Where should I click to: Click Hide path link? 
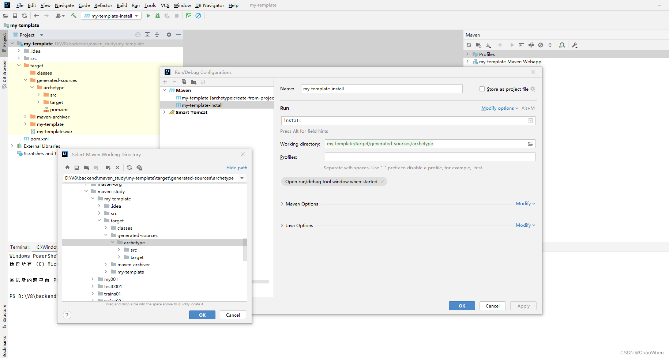point(237,167)
